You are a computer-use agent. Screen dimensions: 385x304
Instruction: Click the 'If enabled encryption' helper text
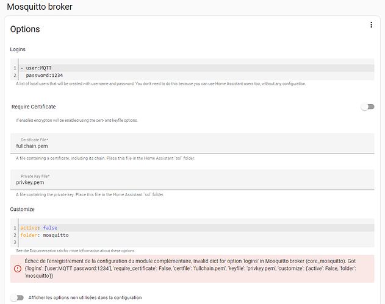pos(77,121)
